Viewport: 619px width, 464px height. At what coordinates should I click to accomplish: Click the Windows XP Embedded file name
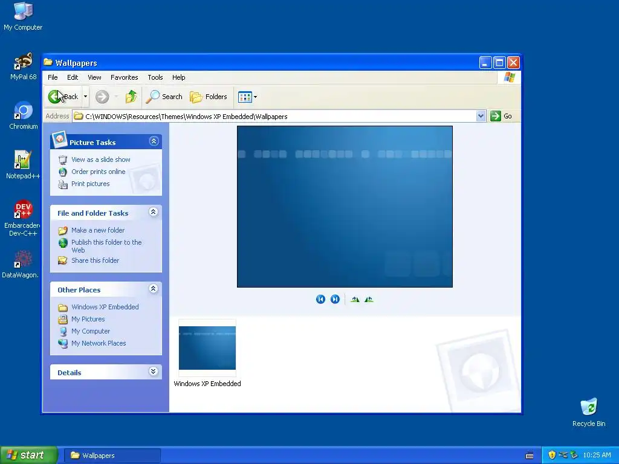[207, 384]
